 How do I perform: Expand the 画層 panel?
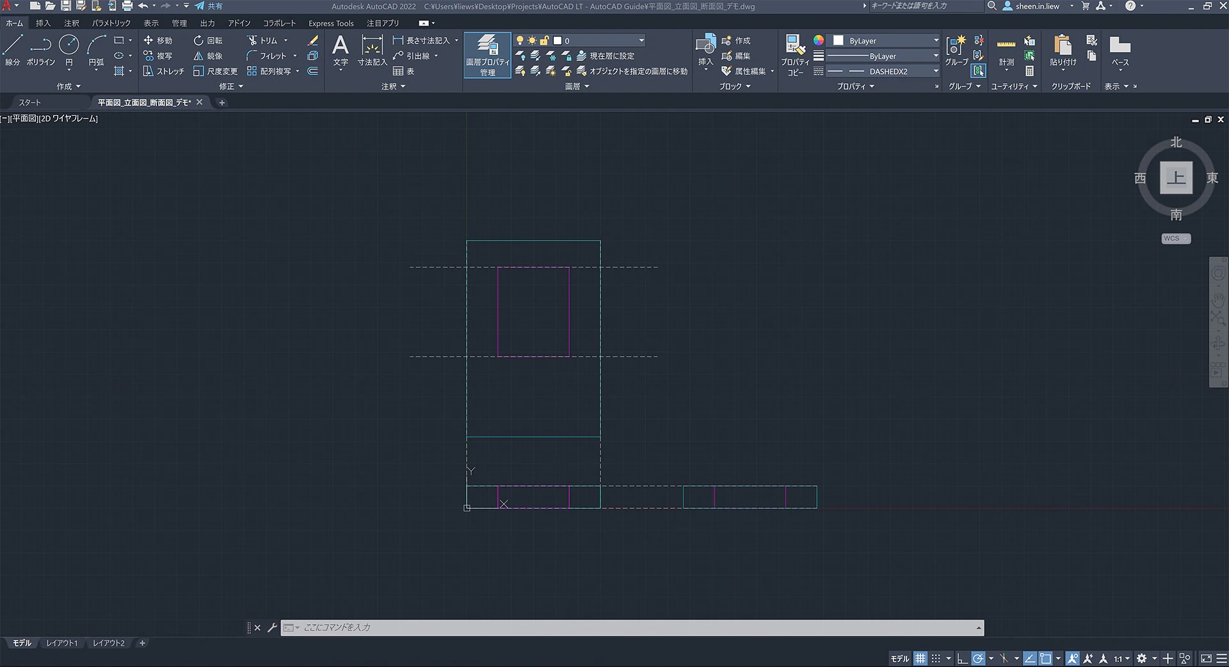(x=577, y=86)
